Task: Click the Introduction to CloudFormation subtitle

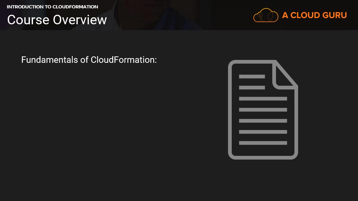Action: click(x=52, y=7)
